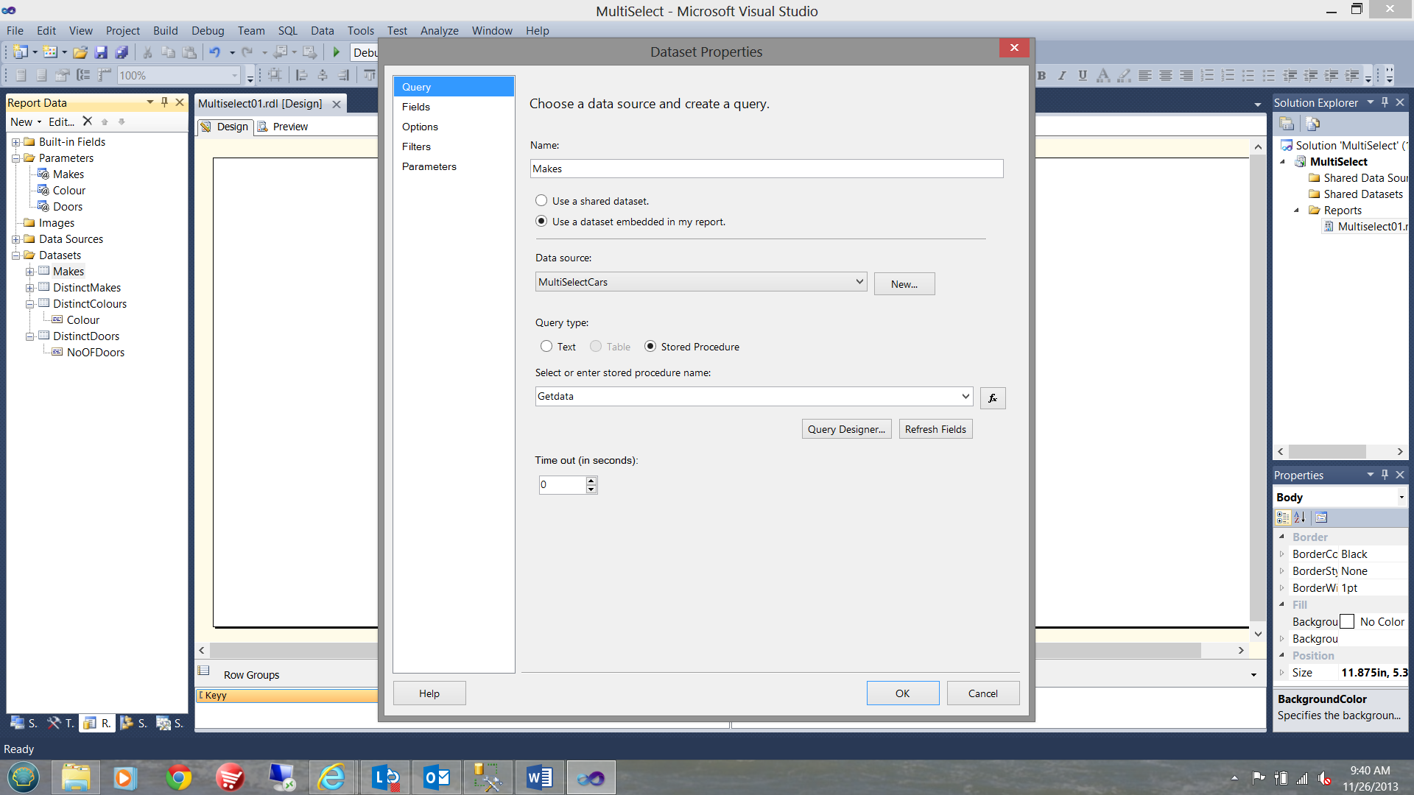Click the Save toolbar icon
The width and height of the screenshot is (1414, 795).
pos(102,52)
